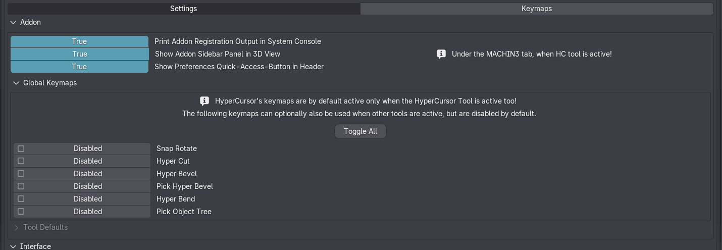Switch to the Settings tab
The width and height of the screenshot is (722, 250).
coord(183,9)
